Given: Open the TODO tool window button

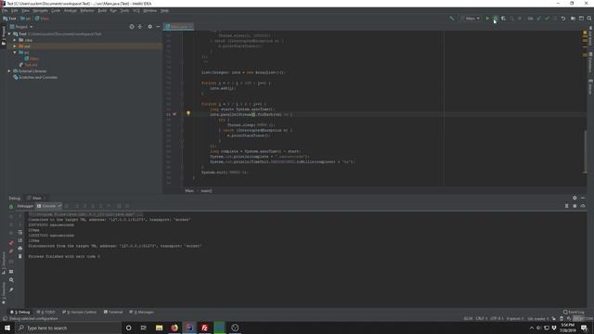Looking at the screenshot, I should (x=45, y=312).
